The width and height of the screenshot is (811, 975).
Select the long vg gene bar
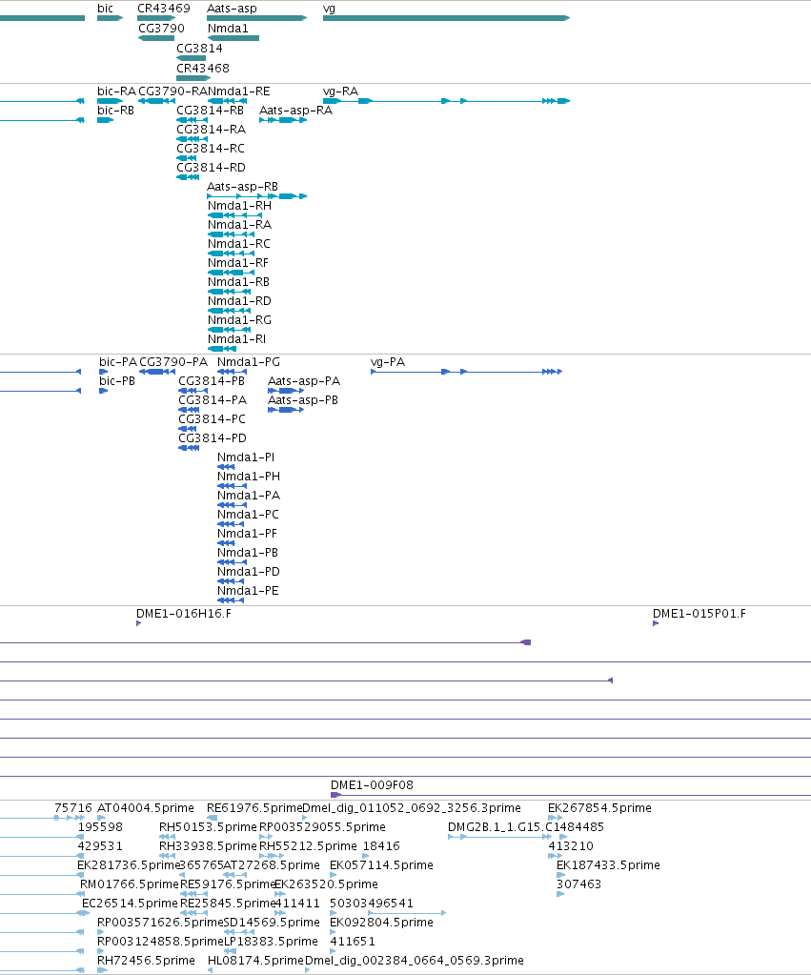447,18
